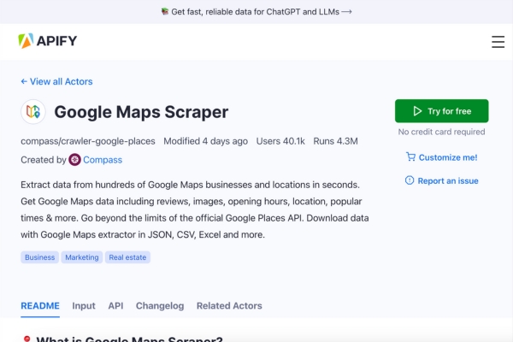Select the Real estate category tag
The width and height of the screenshot is (513, 342).
pos(127,257)
